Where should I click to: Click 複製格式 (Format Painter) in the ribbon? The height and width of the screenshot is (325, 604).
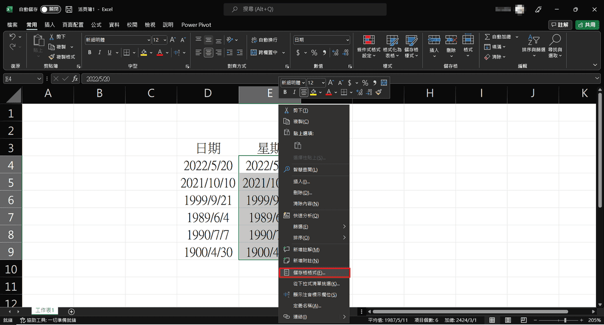click(62, 57)
